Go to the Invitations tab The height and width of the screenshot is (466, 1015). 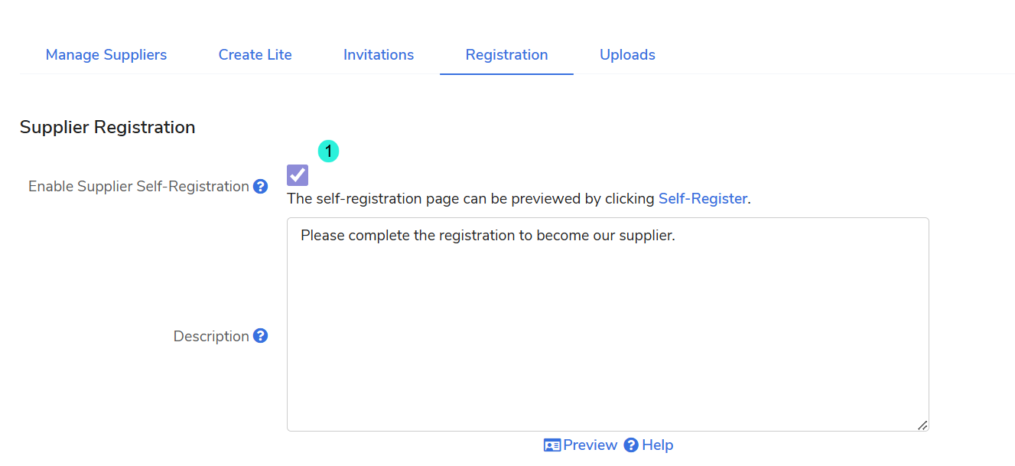[x=379, y=55]
